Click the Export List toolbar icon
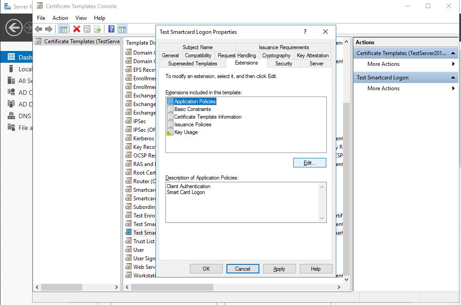The height and width of the screenshot is (305, 461). coord(97,29)
